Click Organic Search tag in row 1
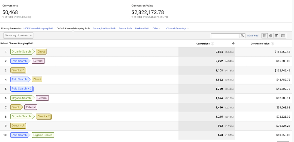This screenshot has height=142, width=294. [23, 52]
